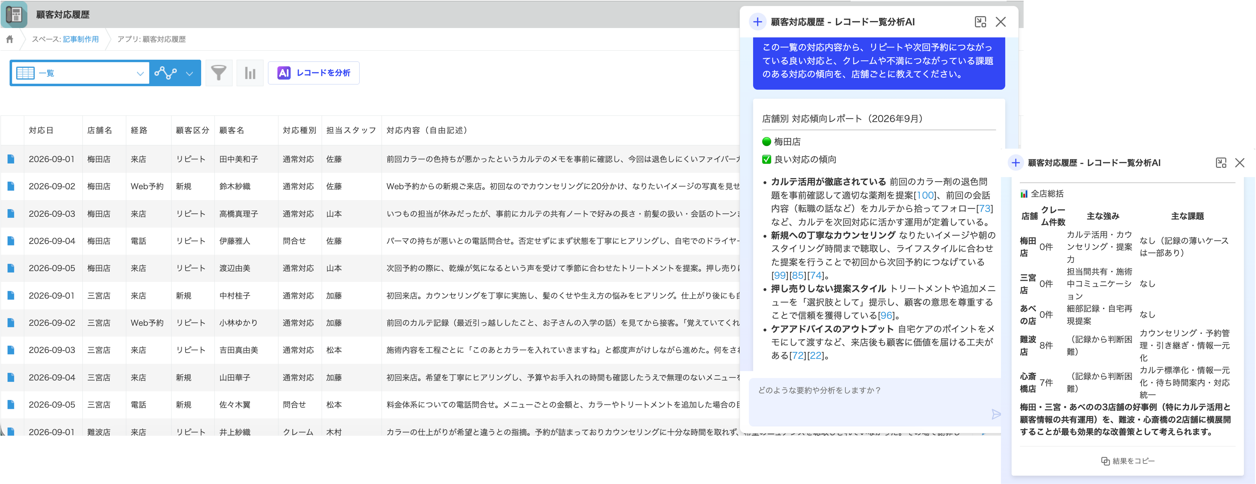This screenshot has height=484, width=1256.
Task: Open the 一覧 view dropdown
Action: click(80, 73)
